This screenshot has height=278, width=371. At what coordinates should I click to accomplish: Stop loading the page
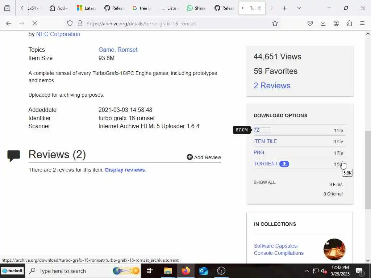(34, 23)
